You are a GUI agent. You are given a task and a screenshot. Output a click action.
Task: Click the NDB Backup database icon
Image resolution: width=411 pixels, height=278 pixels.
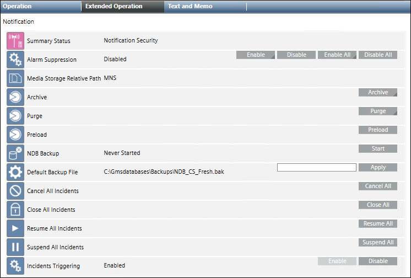[x=15, y=153]
